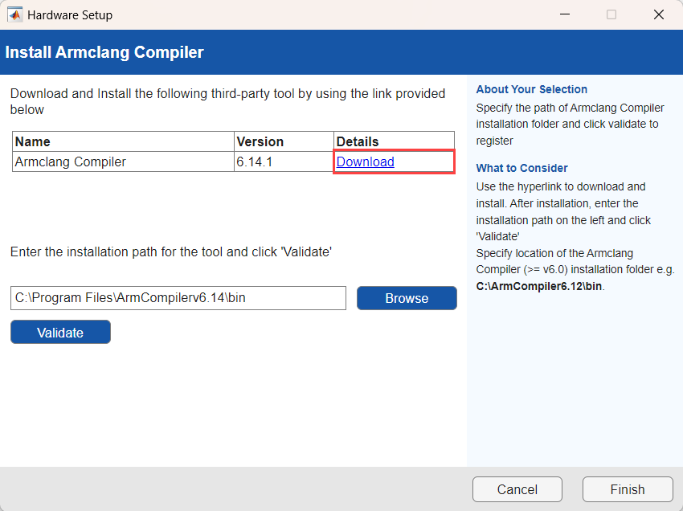
Task: Minimize the Hardware Setup window
Action: click(x=564, y=14)
